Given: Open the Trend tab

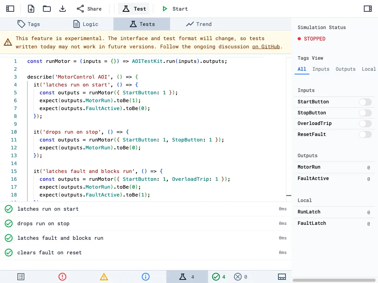Looking at the screenshot, I should (x=199, y=24).
